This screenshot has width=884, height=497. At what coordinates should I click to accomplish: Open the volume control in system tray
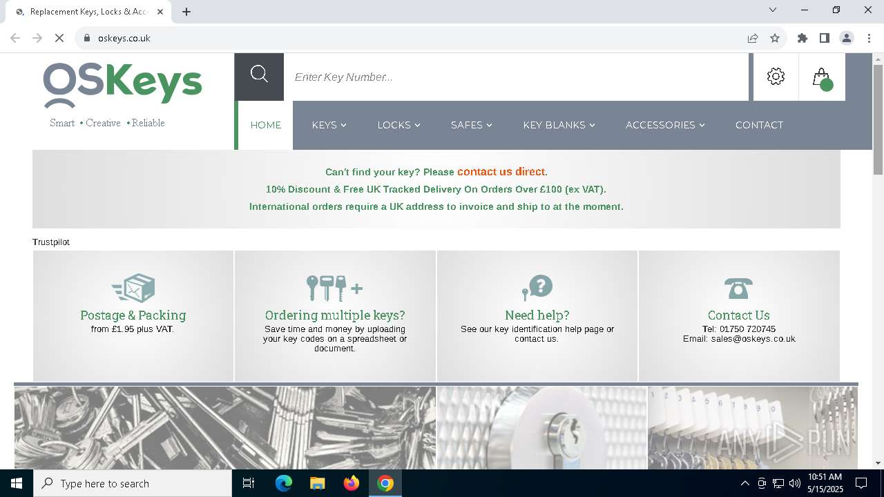coord(794,483)
